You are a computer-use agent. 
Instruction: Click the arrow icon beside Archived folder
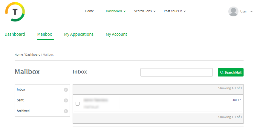(66, 111)
